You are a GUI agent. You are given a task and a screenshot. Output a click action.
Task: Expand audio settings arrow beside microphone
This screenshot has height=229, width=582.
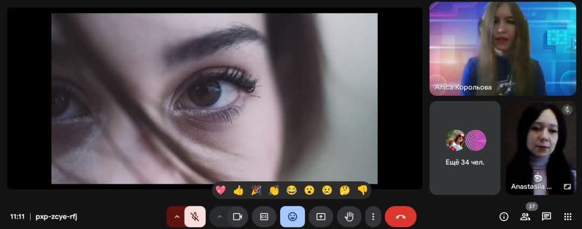(176, 217)
